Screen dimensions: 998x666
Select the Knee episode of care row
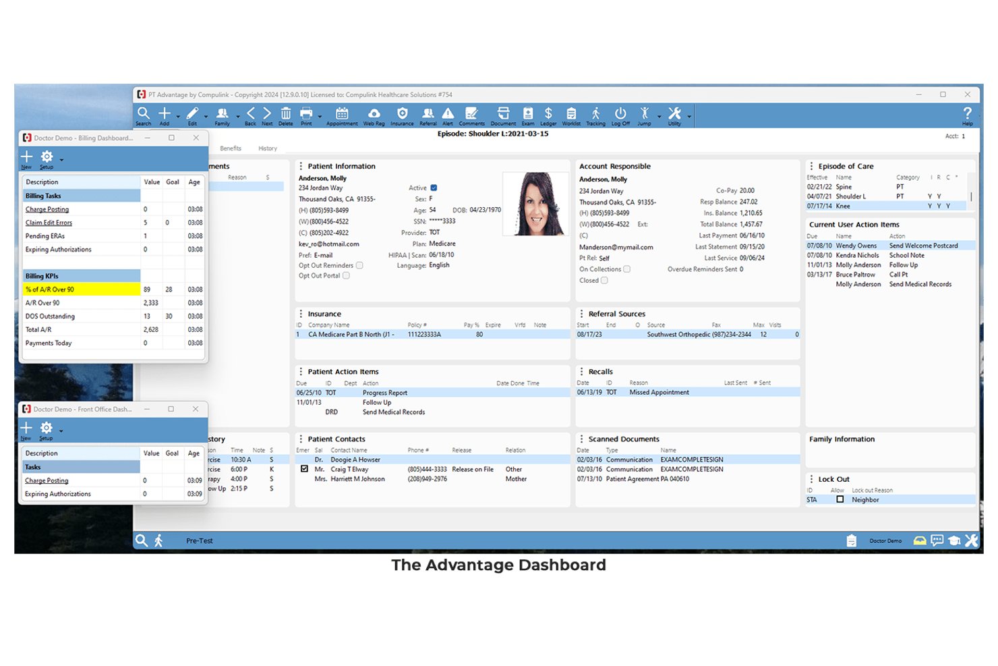click(887, 206)
